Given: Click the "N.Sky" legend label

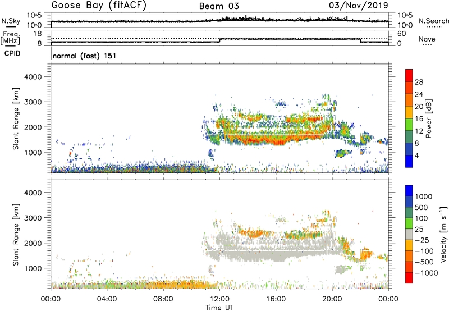Looking at the screenshot, I should [x=11, y=21].
